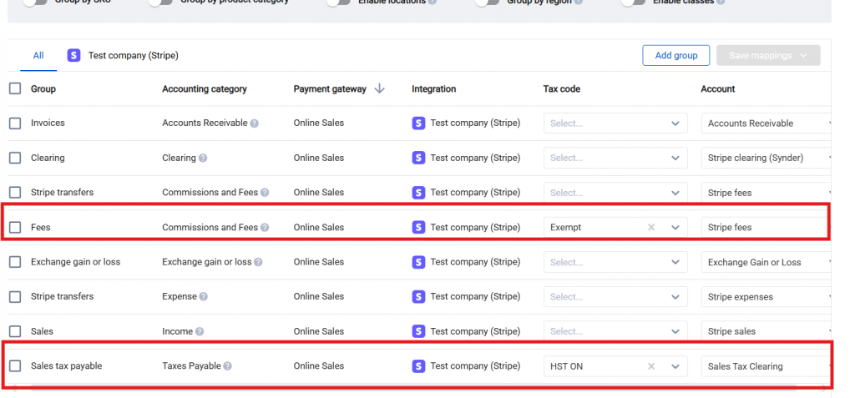Remove HST ON tax code using X
855x398 pixels.
tap(651, 366)
